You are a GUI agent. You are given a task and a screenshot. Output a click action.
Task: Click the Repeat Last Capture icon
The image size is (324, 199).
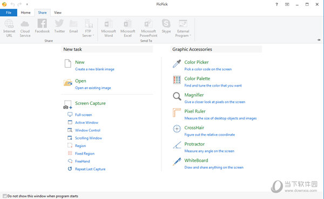click(70, 169)
